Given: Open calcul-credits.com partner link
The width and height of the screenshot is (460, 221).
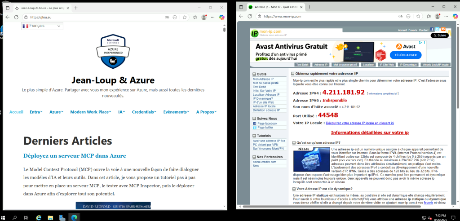Looking at the screenshot, I should (264, 162).
